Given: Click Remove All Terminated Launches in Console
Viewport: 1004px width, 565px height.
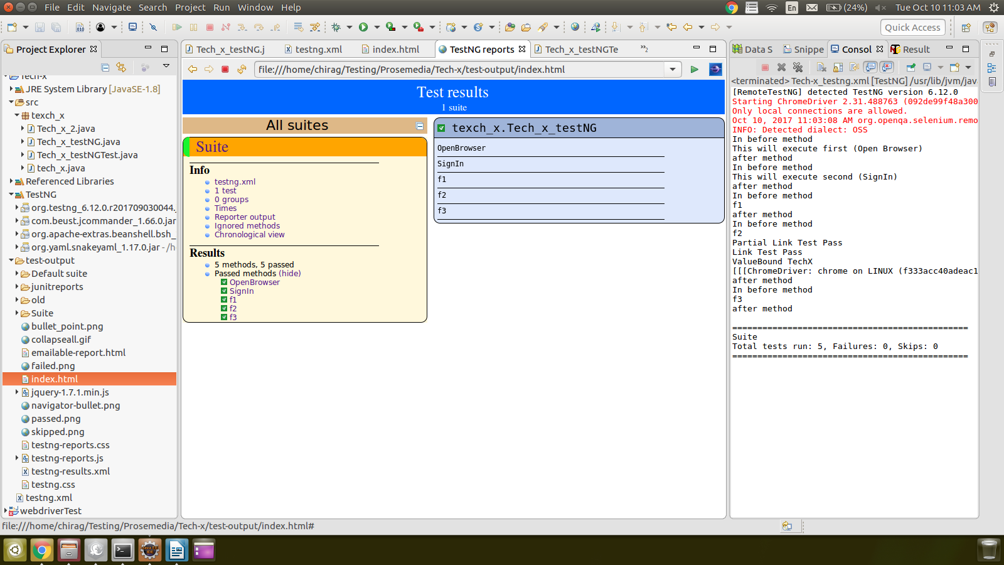Looking at the screenshot, I should tap(798, 67).
